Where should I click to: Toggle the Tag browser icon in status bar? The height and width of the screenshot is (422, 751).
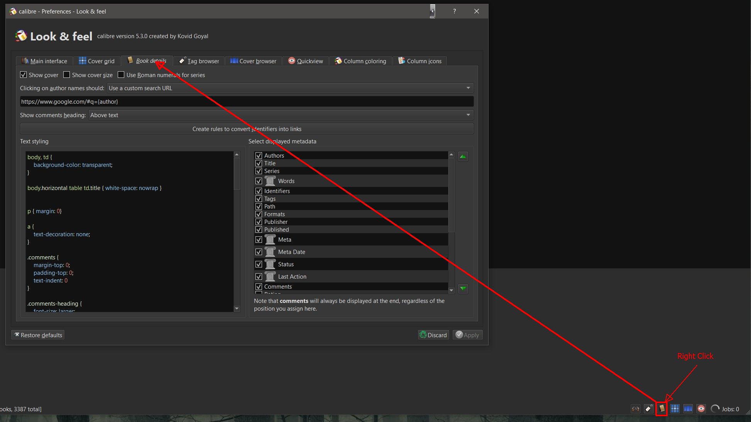point(649,409)
